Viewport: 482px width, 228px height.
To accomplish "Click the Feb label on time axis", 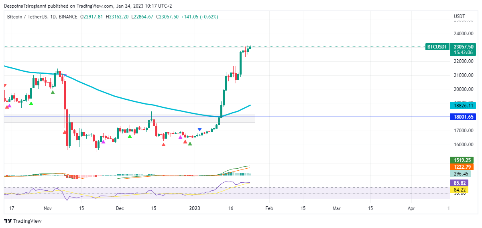I will click(x=269, y=208).
